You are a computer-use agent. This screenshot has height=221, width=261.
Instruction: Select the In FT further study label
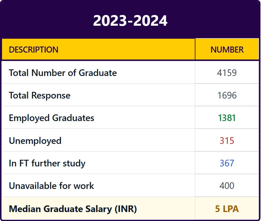pos(47,163)
